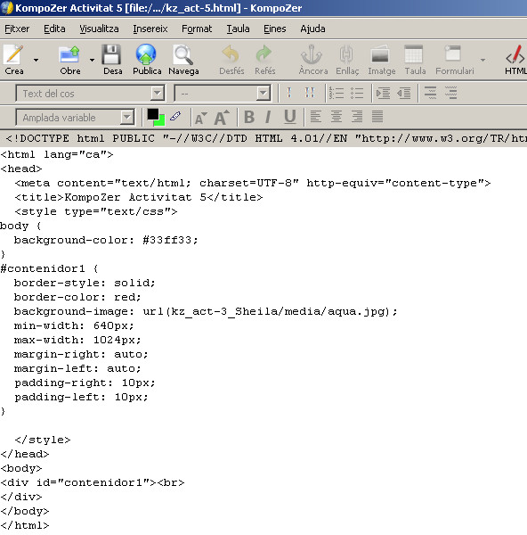The height and width of the screenshot is (535, 527).
Task: Open the Edita menu
Action: 54,29
